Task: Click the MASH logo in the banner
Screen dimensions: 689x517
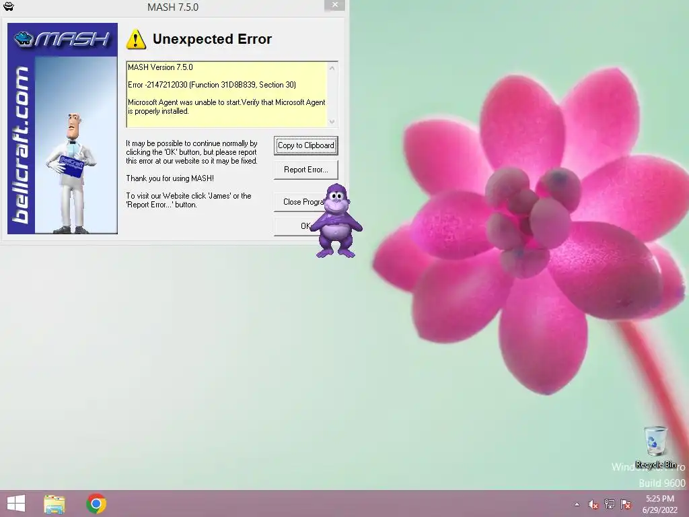Action: tap(63, 39)
